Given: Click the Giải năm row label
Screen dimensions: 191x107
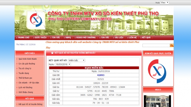Looking at the screenshot, I should tap(56, 95).
